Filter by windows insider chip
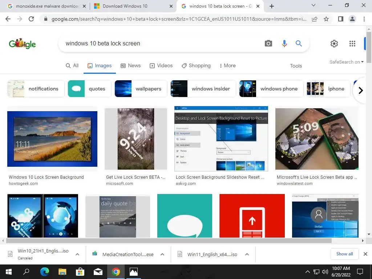This screenshot has height=279, width=372. click(203, 89)
